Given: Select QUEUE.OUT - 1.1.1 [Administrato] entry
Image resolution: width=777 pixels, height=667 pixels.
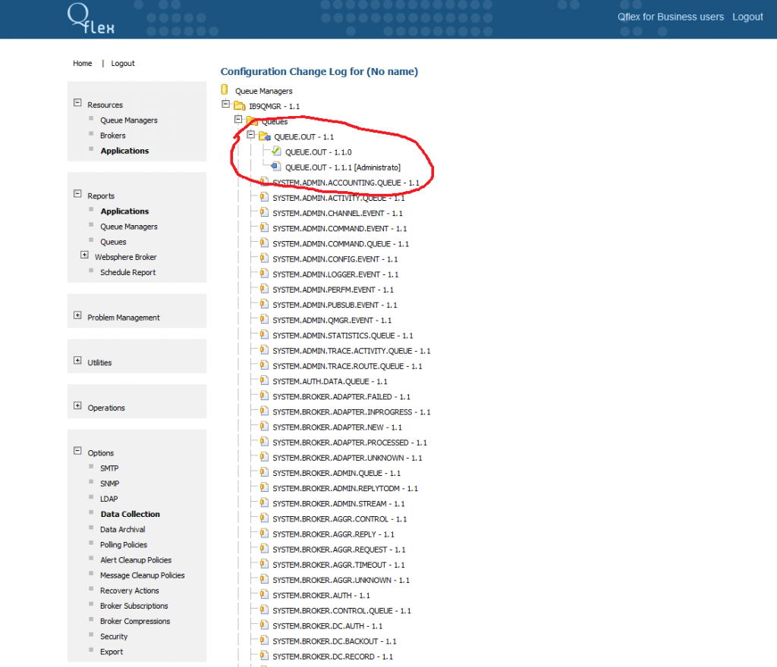Looking at the screenshot, I should [x=343, y=168].
